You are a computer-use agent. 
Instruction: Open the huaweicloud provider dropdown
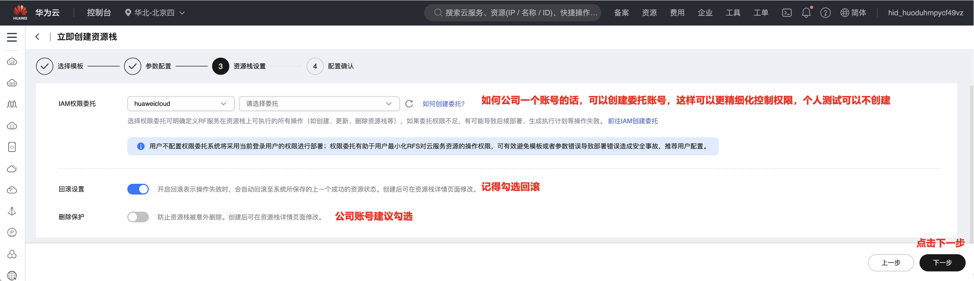181,104
